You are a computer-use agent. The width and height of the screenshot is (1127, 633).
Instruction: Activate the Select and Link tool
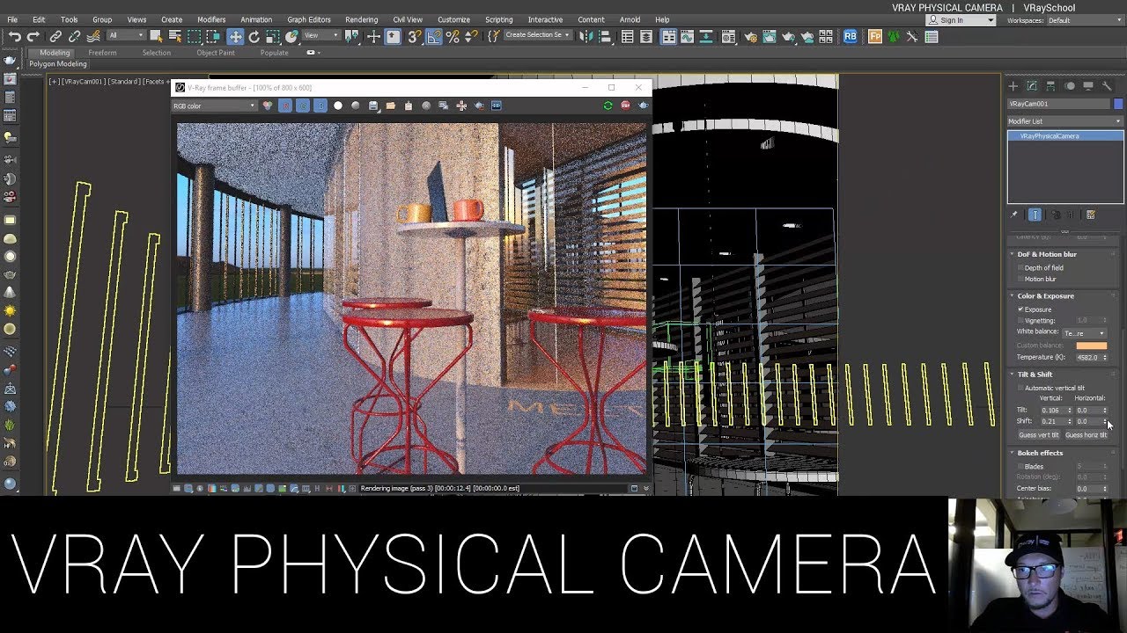[x=55, y=36]
